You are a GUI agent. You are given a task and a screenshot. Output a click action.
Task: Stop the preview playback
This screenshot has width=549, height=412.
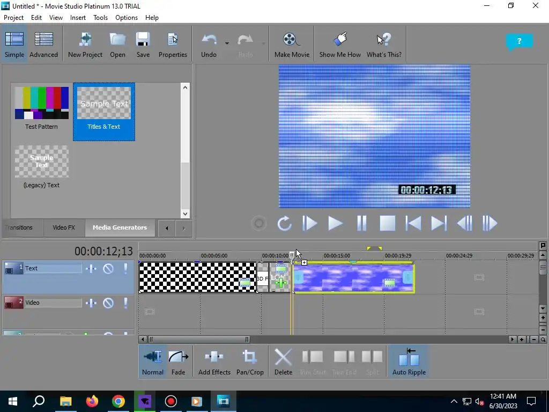coord(387,223)
